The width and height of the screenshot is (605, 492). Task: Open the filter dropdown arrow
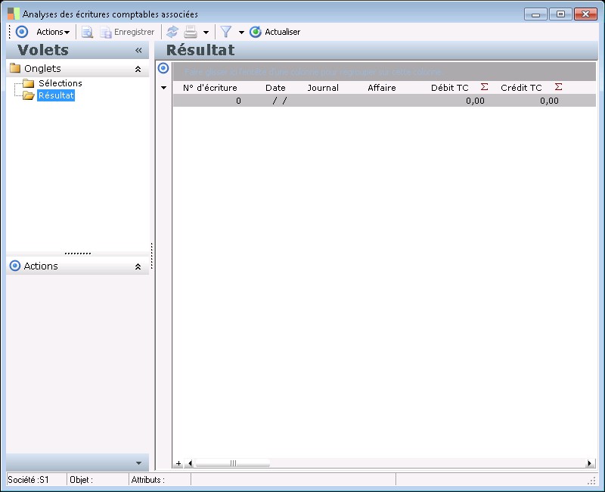click(x=241, y=33)
